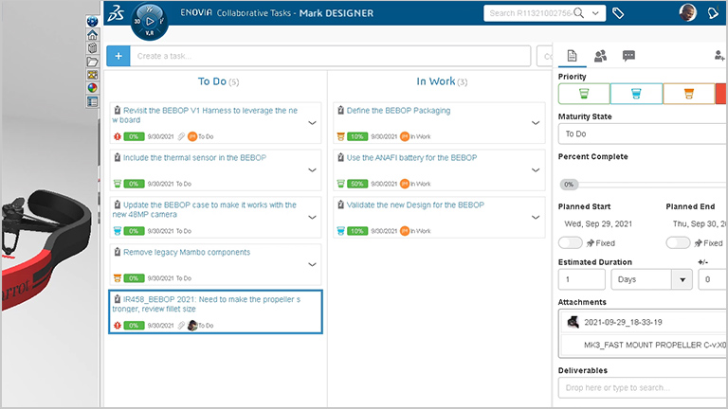Open task Remove legacy Mambo components
The height and width of the screenshot is (409, 728).
pyautogui.click(x=187, y=253)
